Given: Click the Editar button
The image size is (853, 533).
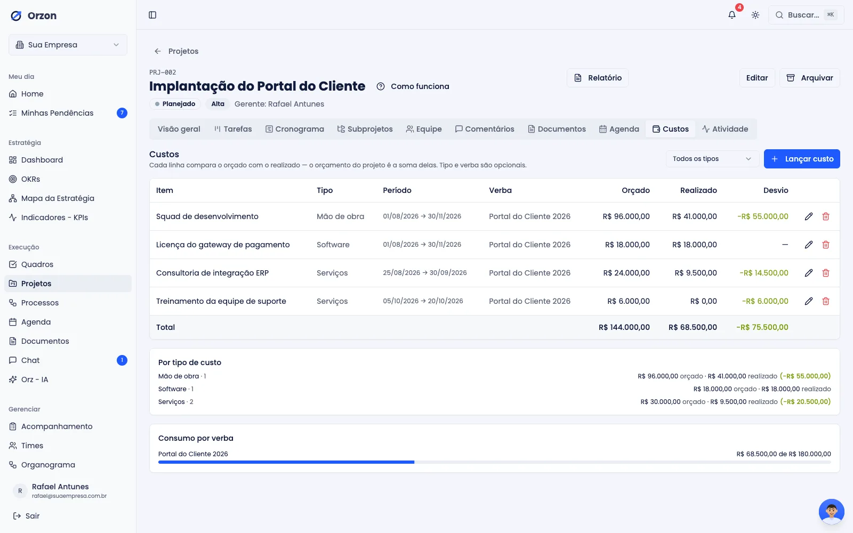Looking at the screenshot, I should 757,78.
